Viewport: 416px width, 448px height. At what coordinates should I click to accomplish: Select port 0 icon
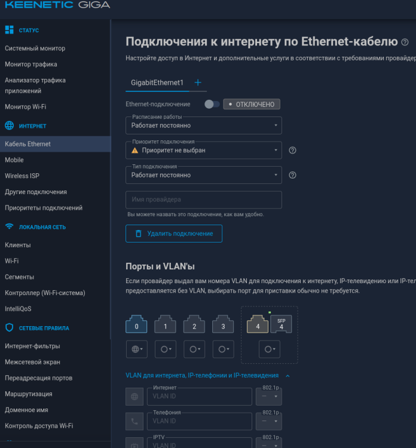click(x=136, y=324)
